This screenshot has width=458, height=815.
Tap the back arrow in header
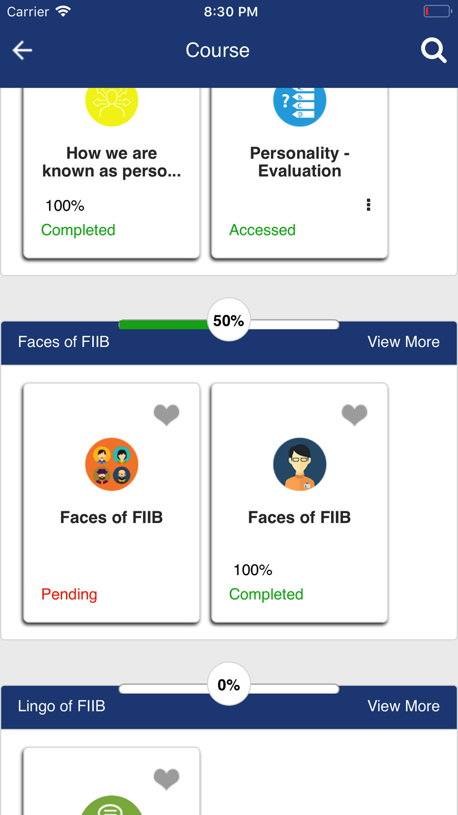click(22, 50)
